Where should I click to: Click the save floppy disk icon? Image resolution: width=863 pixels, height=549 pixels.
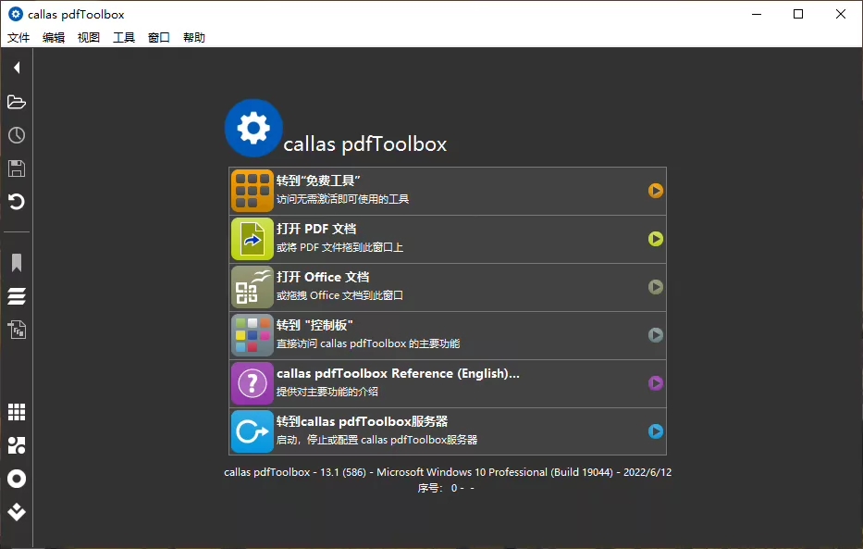tap(17, 168)
